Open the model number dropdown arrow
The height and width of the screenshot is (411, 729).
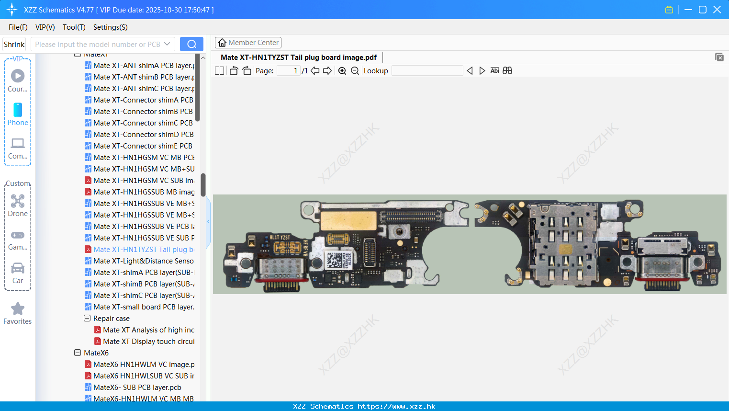click(167, 44)
